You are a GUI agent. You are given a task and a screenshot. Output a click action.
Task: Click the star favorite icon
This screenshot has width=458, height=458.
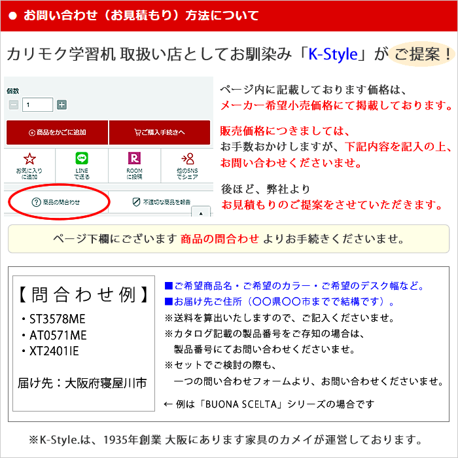click(x=29, y=159)
